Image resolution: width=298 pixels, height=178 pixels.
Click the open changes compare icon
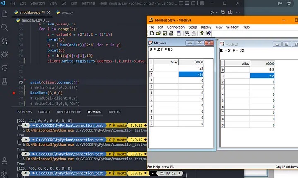coord(223,12)
